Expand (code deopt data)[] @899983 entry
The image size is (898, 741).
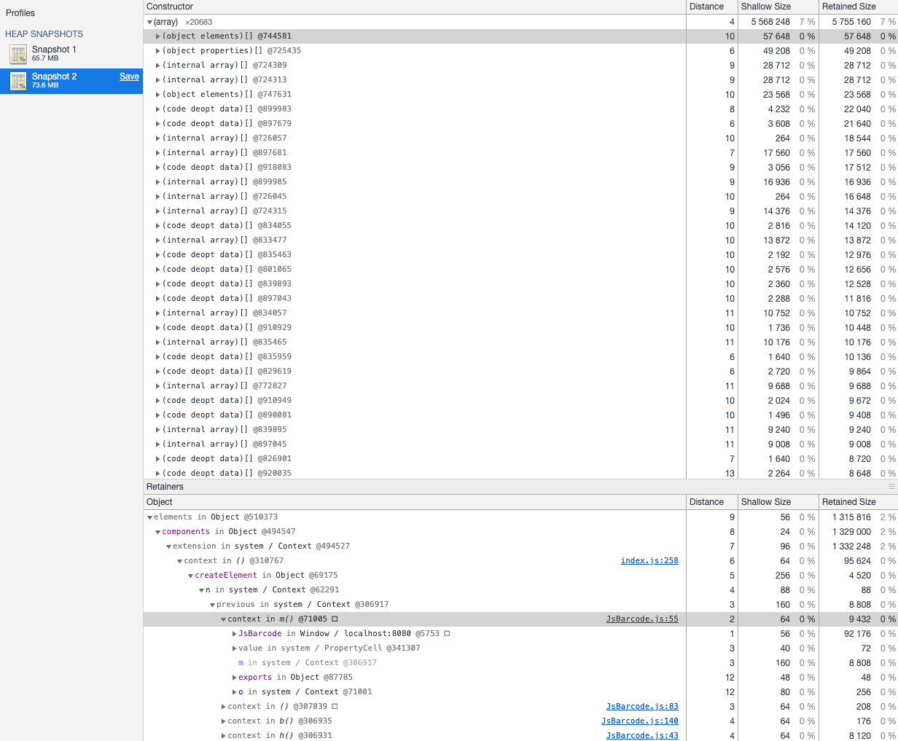point(159,109)
